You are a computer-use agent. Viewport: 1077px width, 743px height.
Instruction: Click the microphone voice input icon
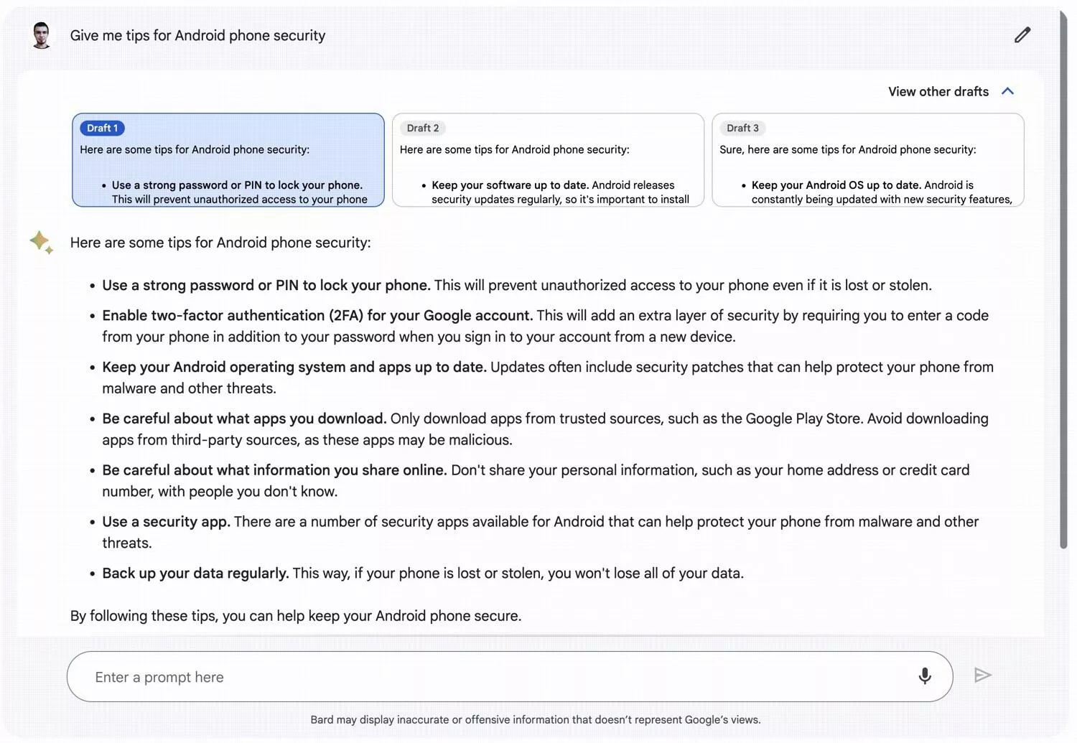[925, 676]
